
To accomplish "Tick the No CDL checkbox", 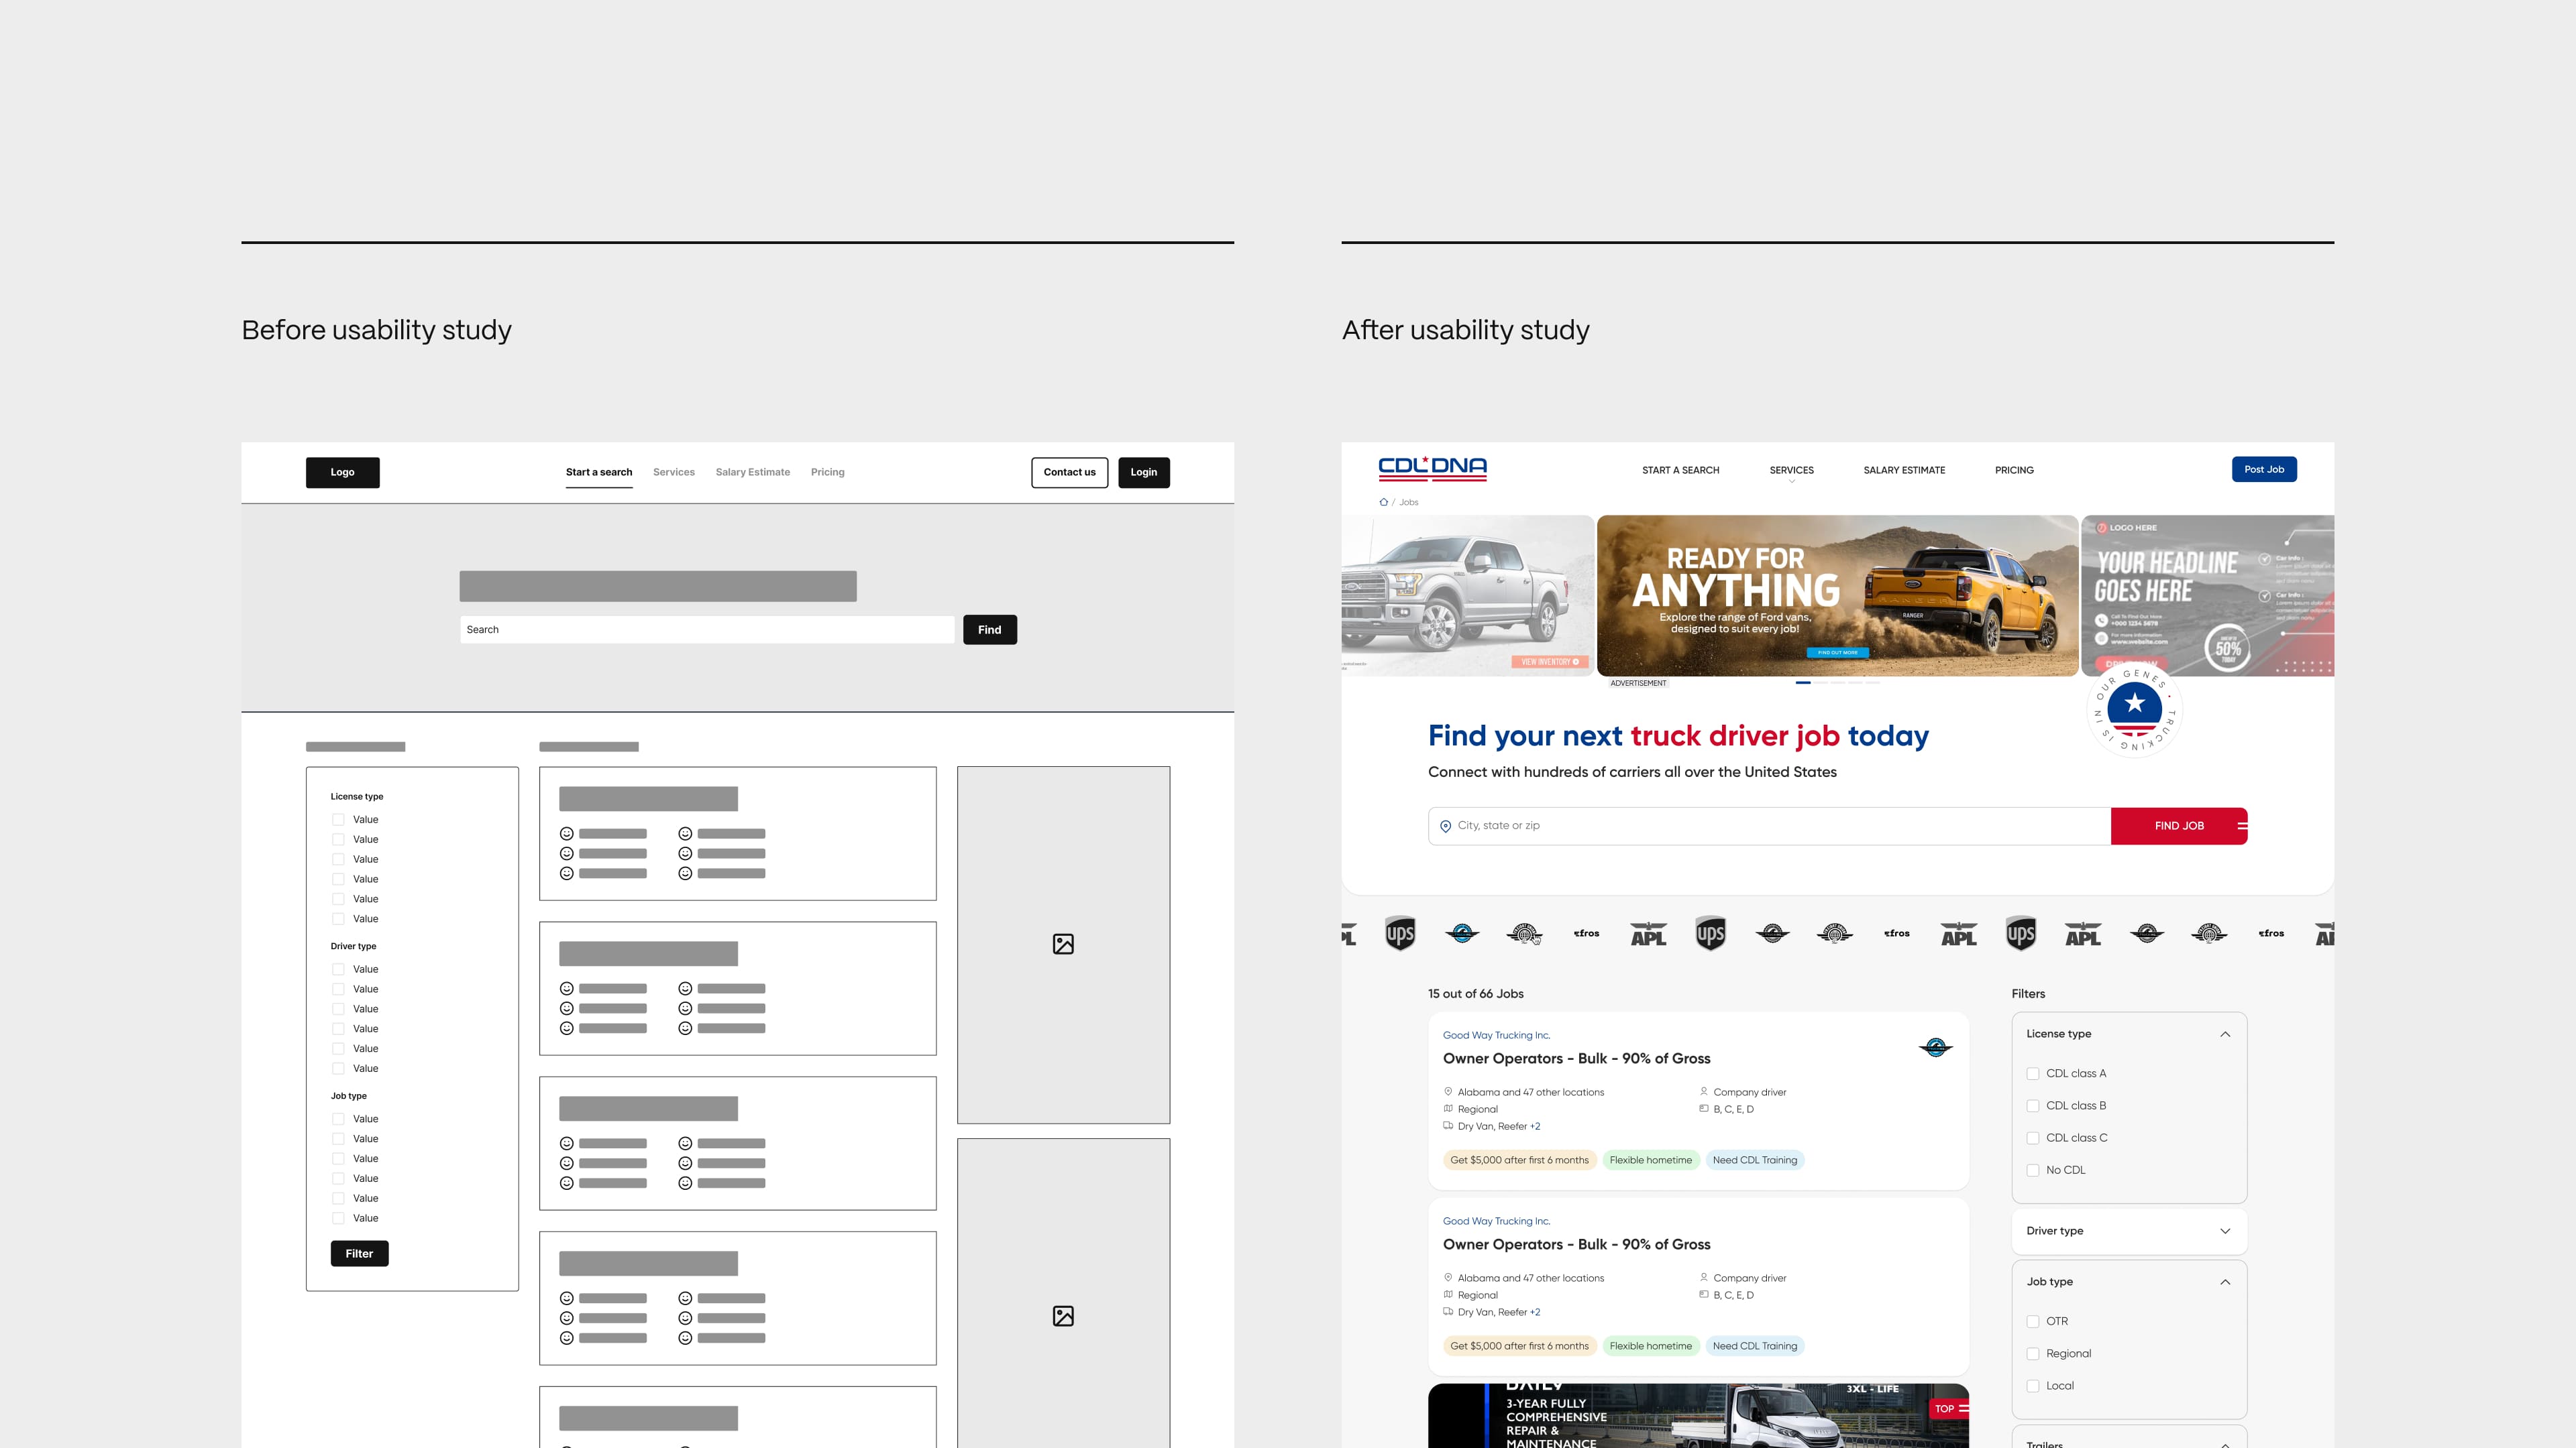I will click(x=2033, y=1170).
